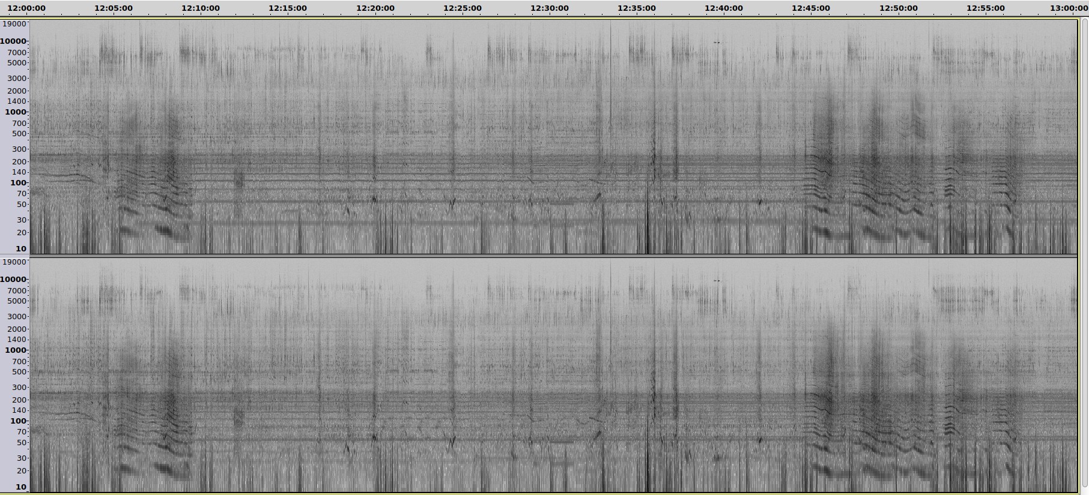Select the 12:35:00 position on the time ruler
This screenshot has height=495, width=1089.
click(x=637, y=8)
